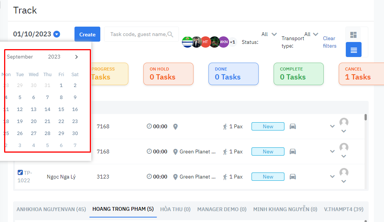
Task: Pick September 9 in the calendar
Action: [x=75, y=97]
